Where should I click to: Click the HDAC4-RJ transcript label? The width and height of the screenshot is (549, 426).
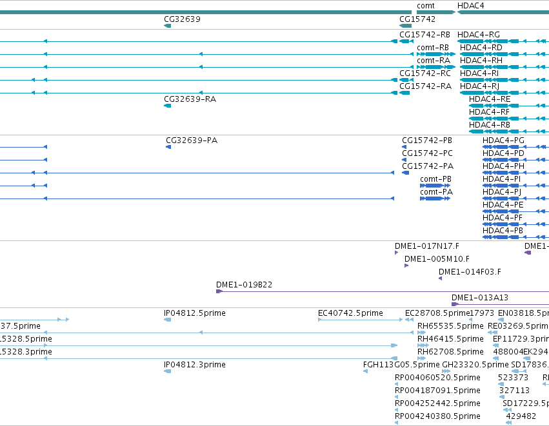click(x=480, y=86)
